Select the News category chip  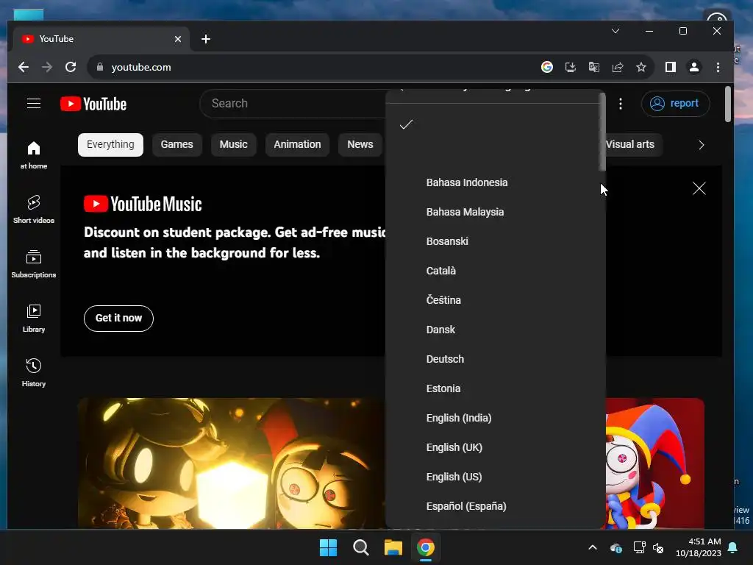point(360,145)
